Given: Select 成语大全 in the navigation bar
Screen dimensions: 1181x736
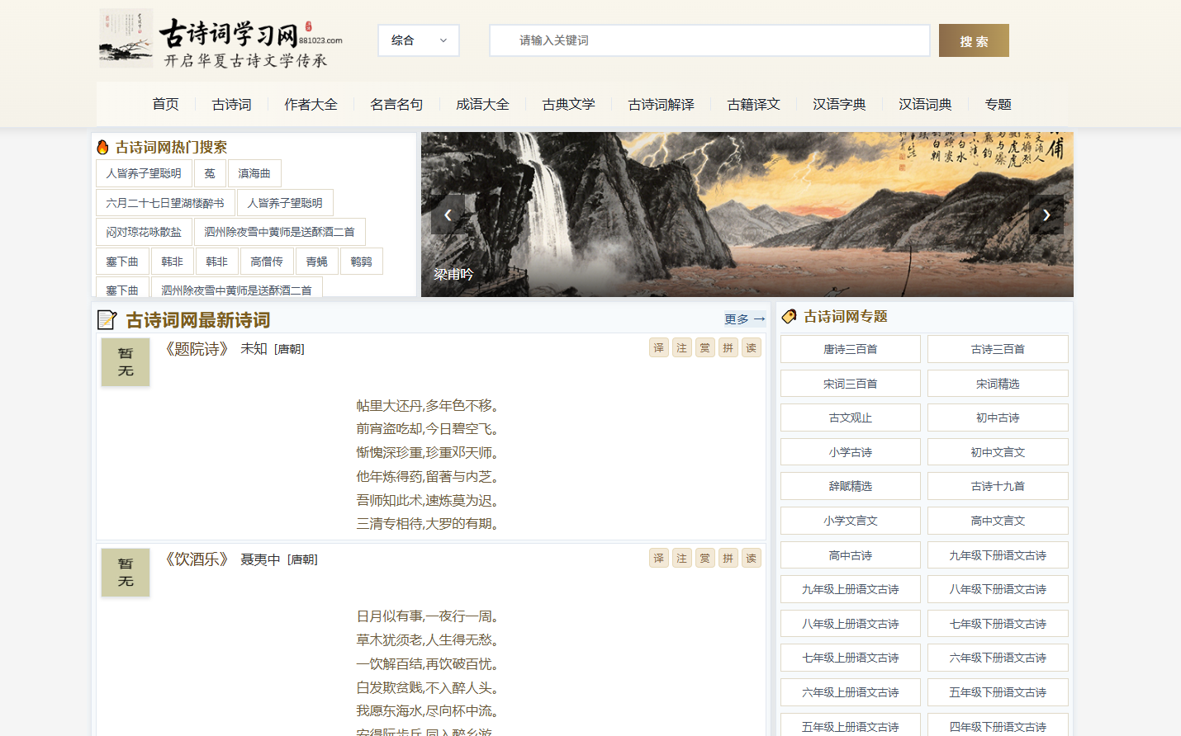Looking at the screenshot, I should pos(482,105).
